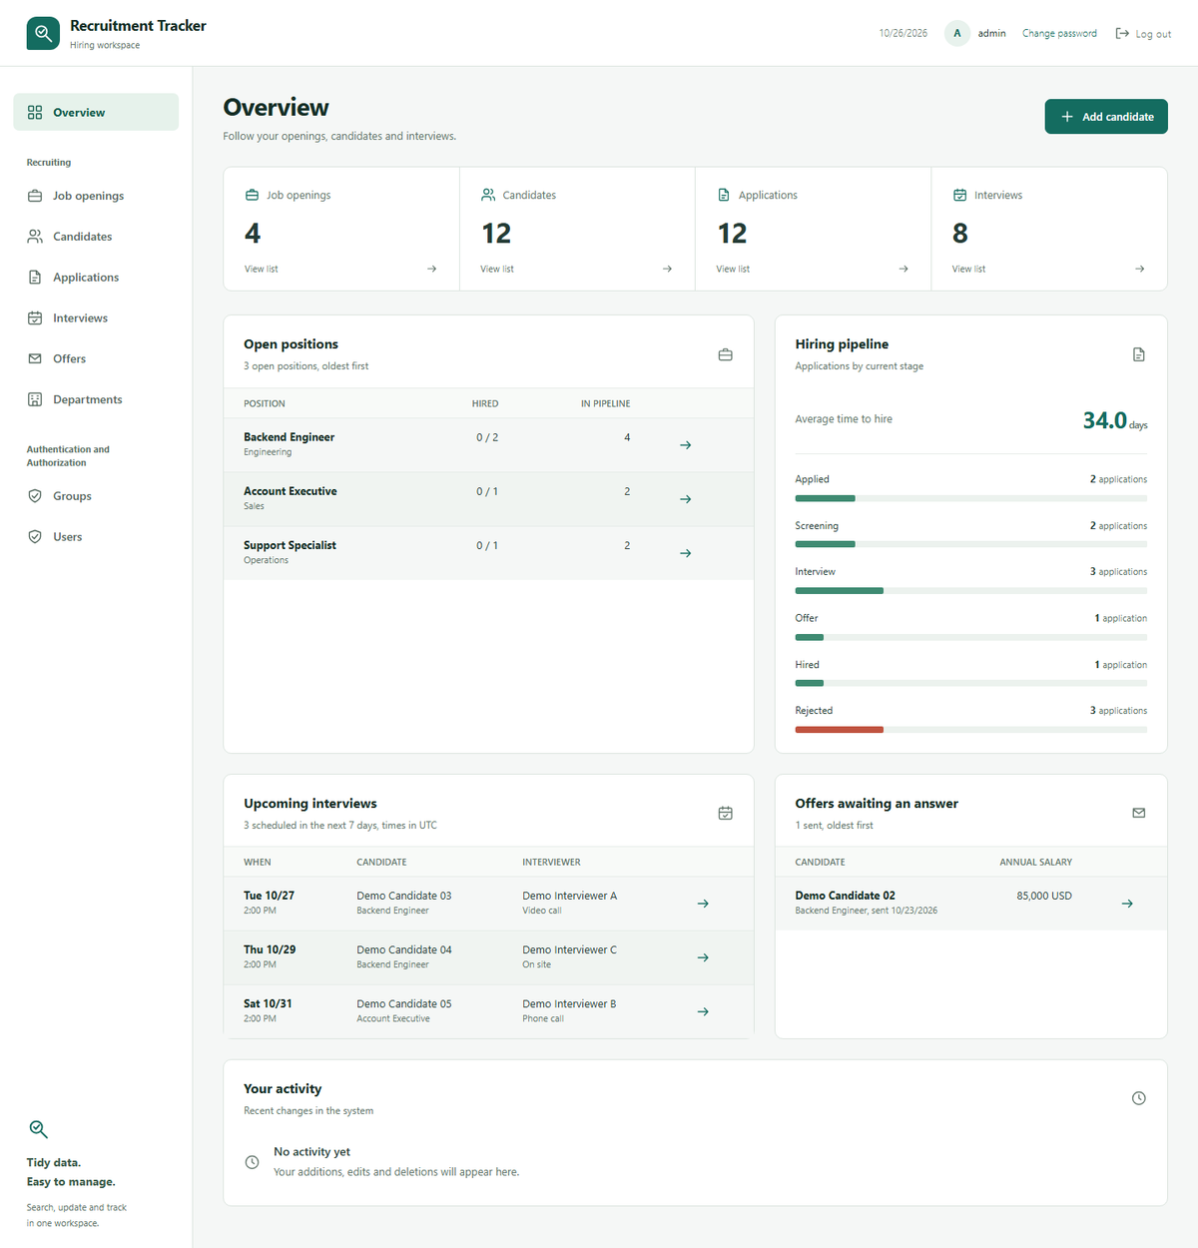Viewport: 1198px width, 1248px height.
Task: Click View list under Applications card
Action: tap(733, 269)
